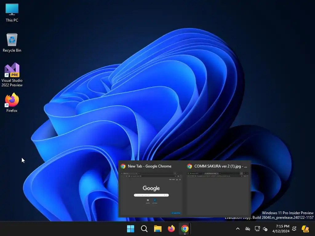
Task: Click Chrome icon beside COMM SAKURA title
Action: pos(189,166)
